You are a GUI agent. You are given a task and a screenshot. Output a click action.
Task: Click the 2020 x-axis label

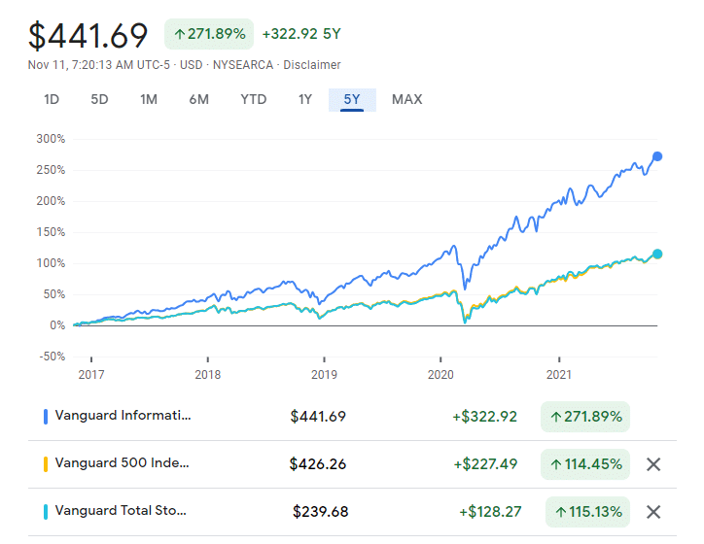point(440,374)
